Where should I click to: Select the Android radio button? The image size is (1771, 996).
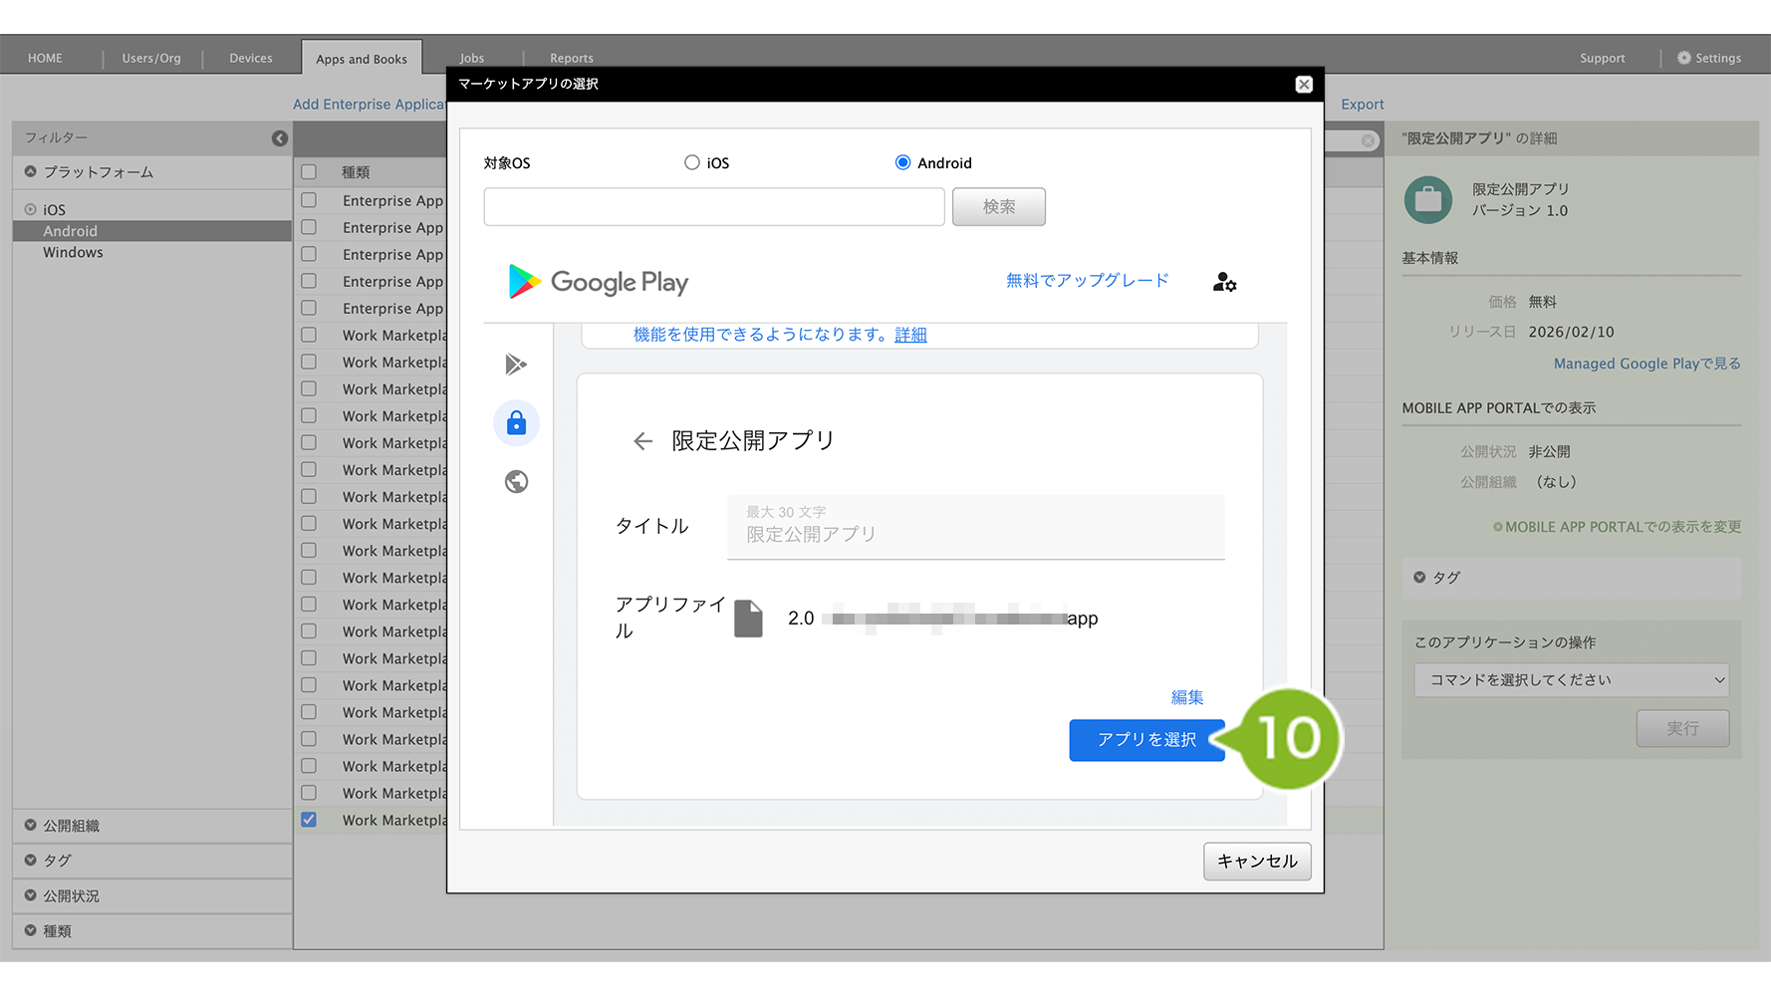(902, 162)
